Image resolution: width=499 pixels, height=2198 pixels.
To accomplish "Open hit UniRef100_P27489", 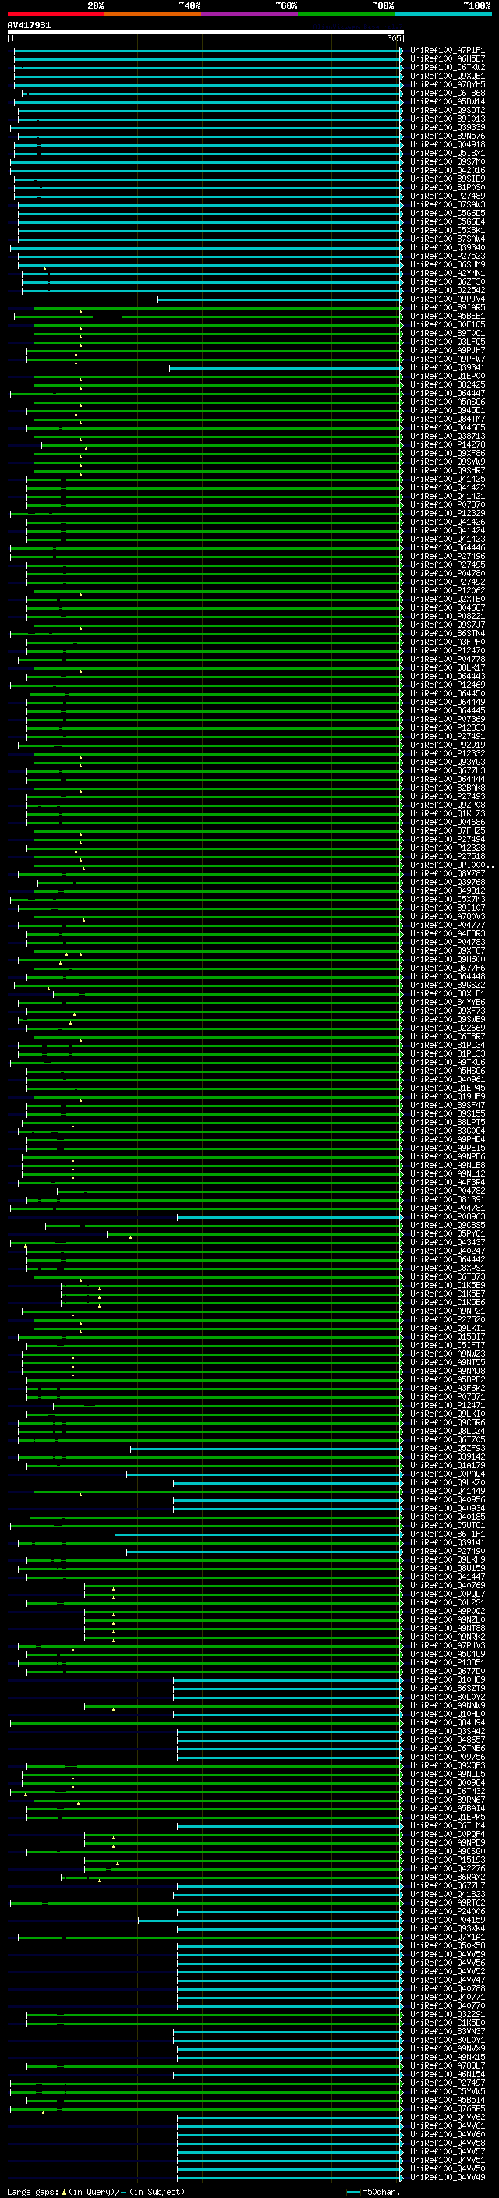I will 448,196.
